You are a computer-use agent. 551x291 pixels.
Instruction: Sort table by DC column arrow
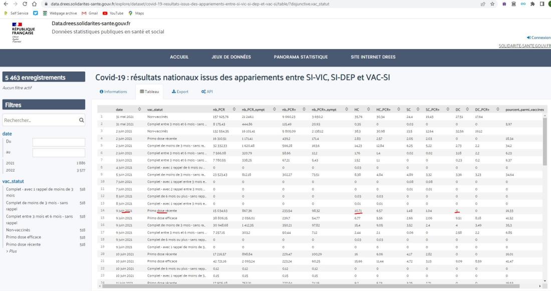pyautogui.click(x=467, y=109)
